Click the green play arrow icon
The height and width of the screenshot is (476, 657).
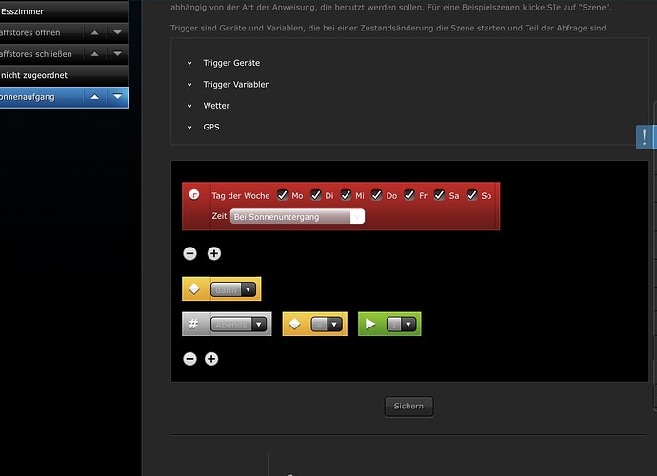tap(370, 324)
